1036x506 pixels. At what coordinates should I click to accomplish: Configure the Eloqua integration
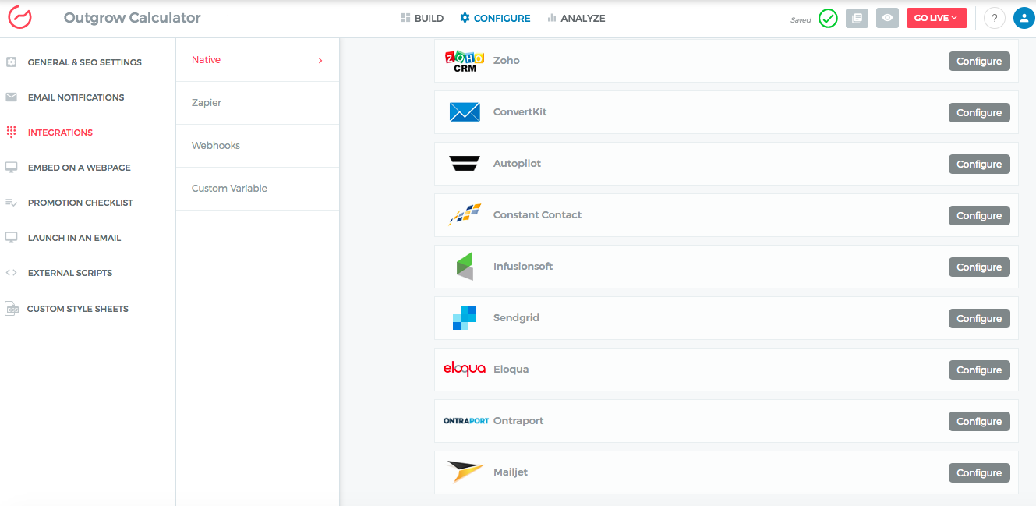[x=979, y=370]
